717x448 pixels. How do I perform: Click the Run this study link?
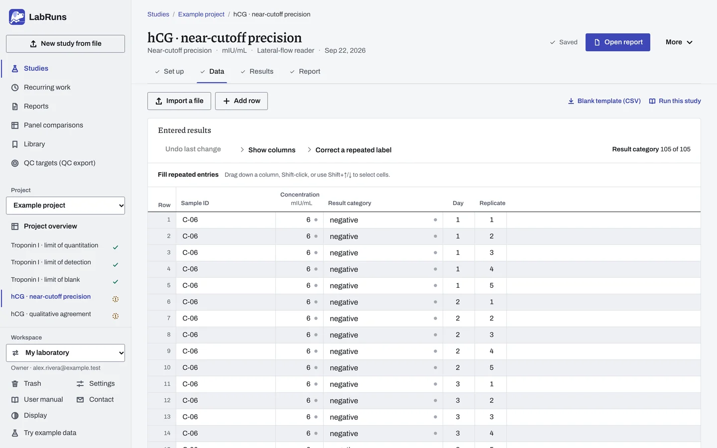[x=675, y=101]
